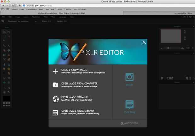Click the Navigator preview thumbnail
The height and width of the screenshot is (136, 195).
tap(170, 36)
